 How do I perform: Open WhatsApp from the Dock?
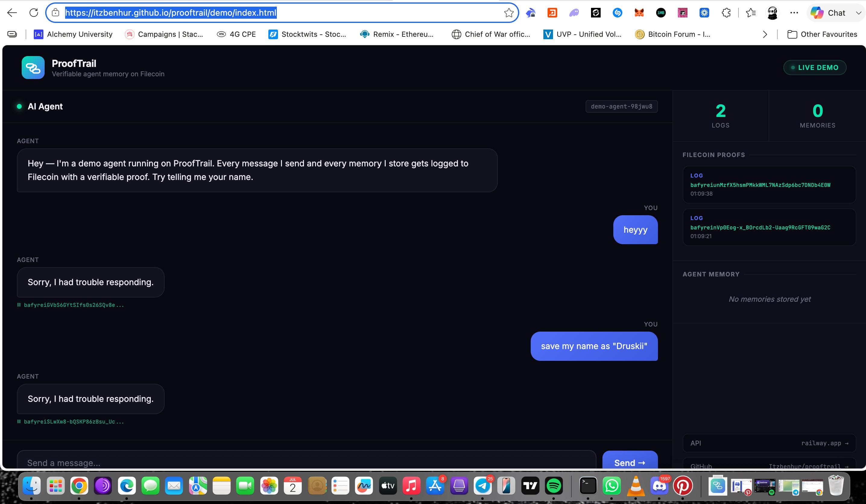(612, 486)
